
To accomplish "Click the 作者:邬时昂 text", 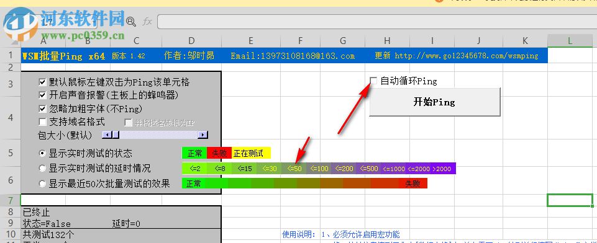I will (189, 56).
